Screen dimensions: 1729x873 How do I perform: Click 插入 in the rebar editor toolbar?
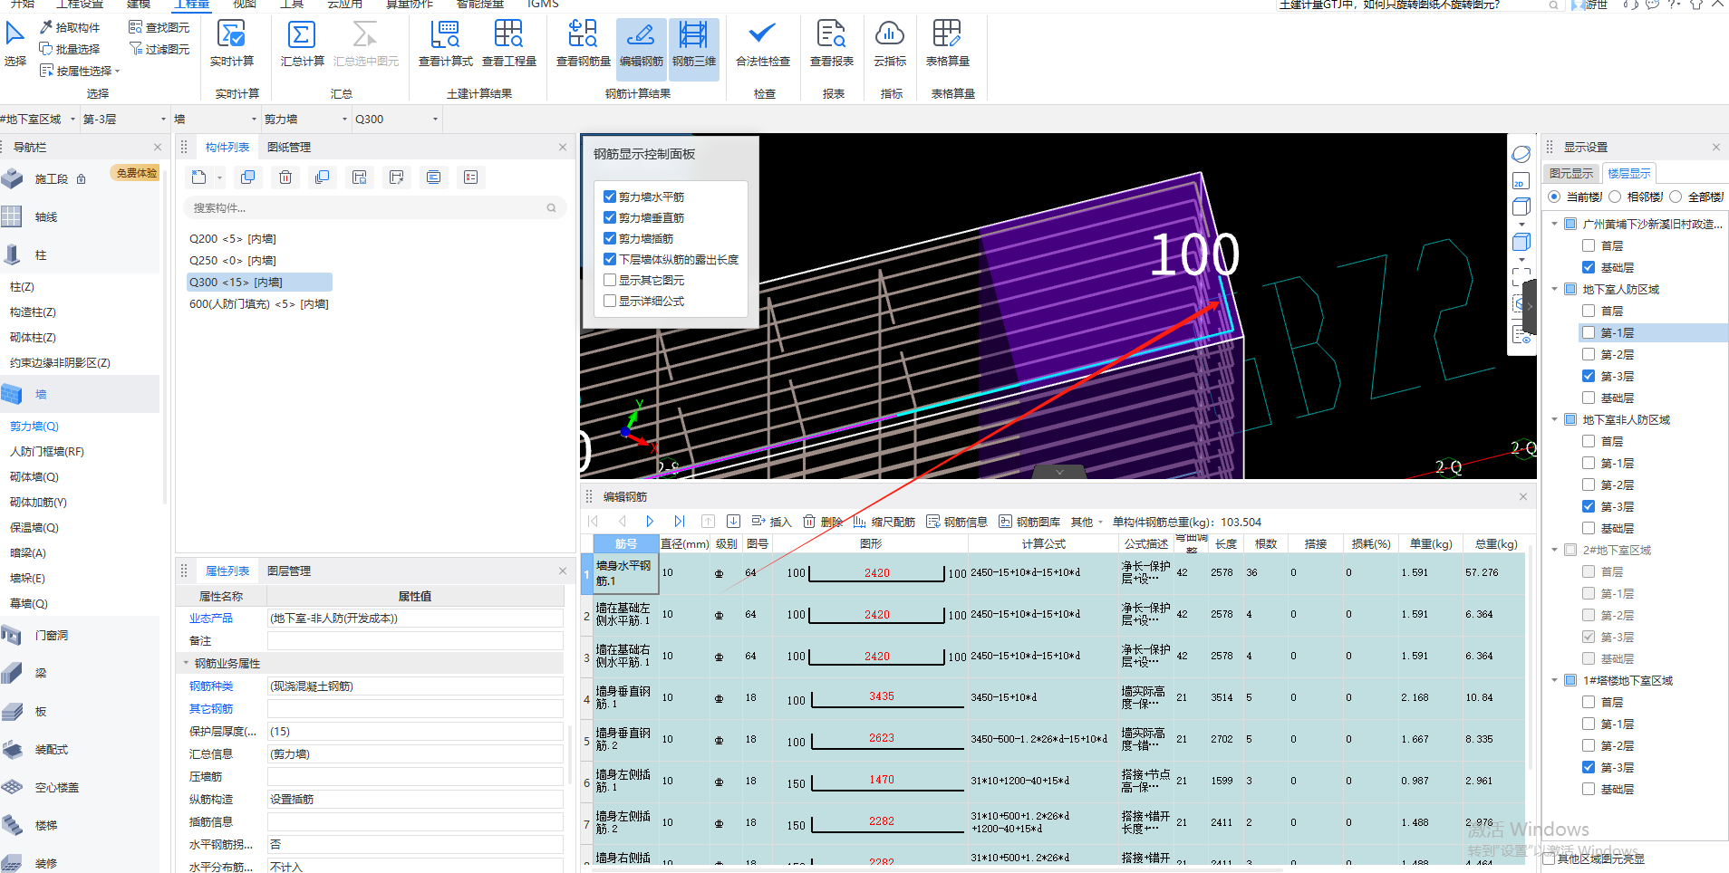[771, 522]
